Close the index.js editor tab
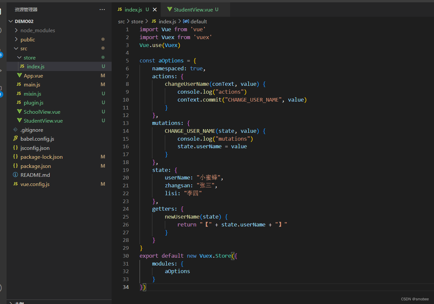The image size is (434, 304). coord(155,10)
